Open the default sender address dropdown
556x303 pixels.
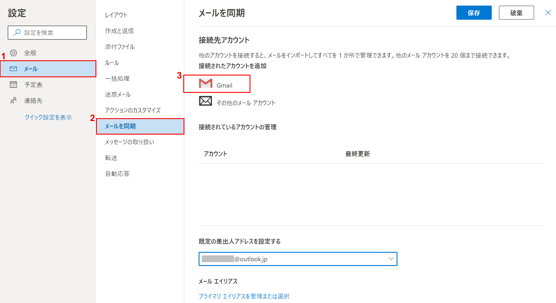pos(298,259)
